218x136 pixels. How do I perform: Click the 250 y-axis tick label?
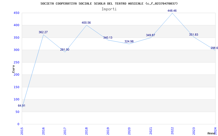(x=16, y=62)
